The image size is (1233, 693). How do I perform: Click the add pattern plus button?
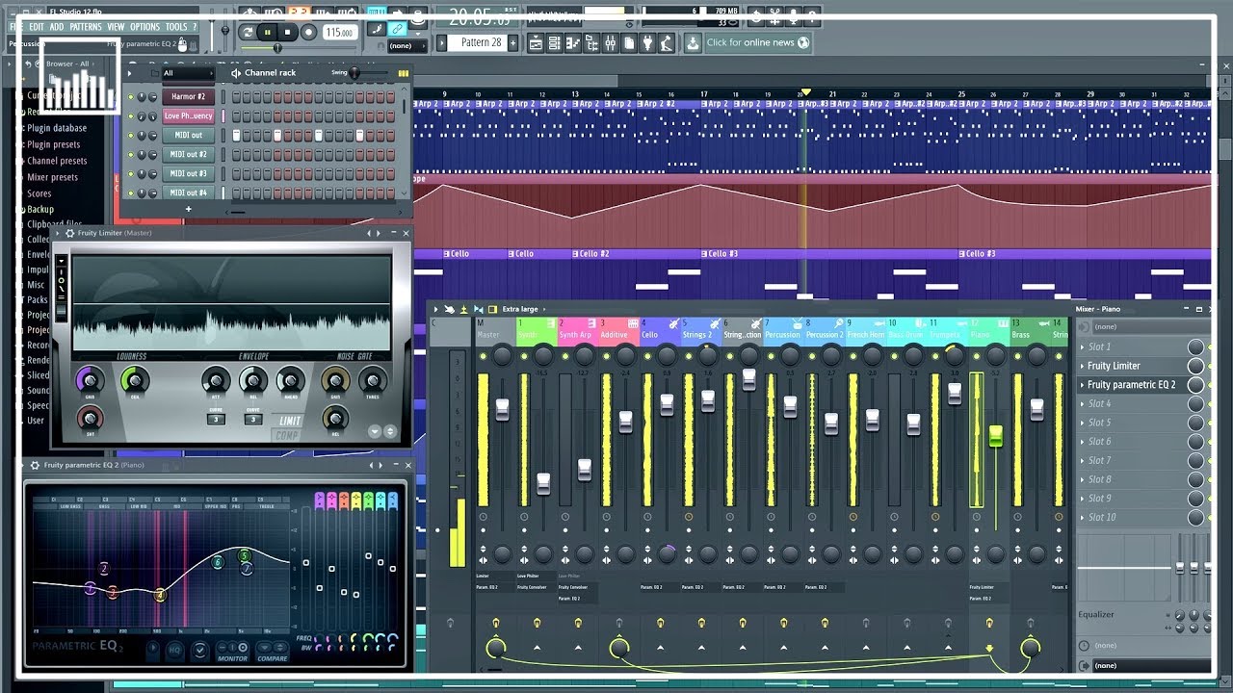coord(512,42)
